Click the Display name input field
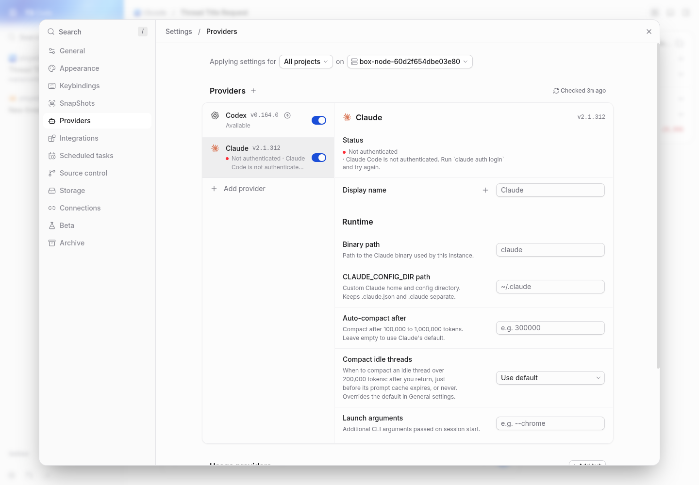The image size is (699, 485). point(550,190)
